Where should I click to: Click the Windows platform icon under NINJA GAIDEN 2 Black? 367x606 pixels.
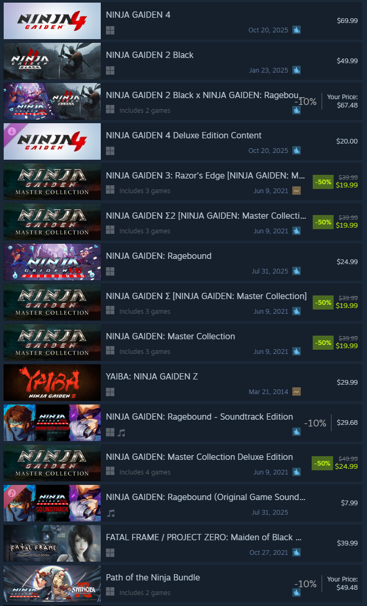110,70
